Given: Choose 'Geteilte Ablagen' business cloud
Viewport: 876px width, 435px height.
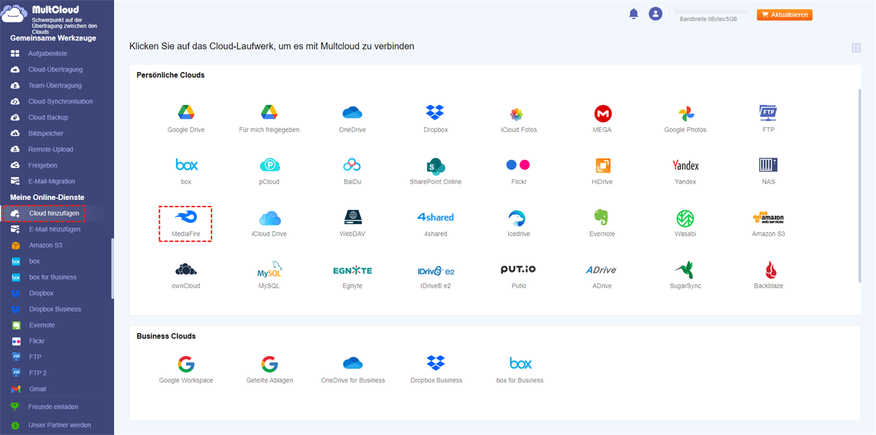Looking at the screenshot, I should coord(269,363).
